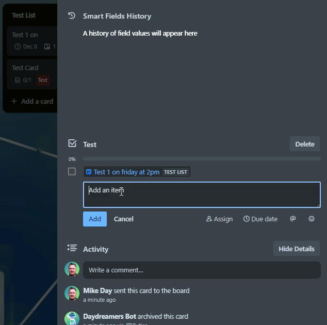Click the blue Add button

point(95,219)
